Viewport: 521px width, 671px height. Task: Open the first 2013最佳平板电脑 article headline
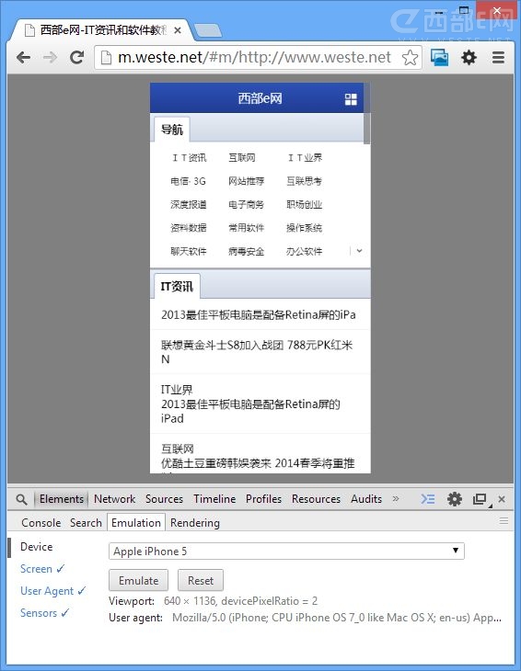(x=259, y=315)
